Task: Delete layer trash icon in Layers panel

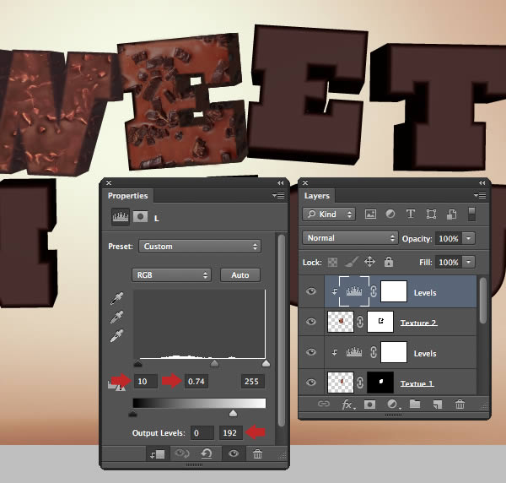Action: [460, 404]
